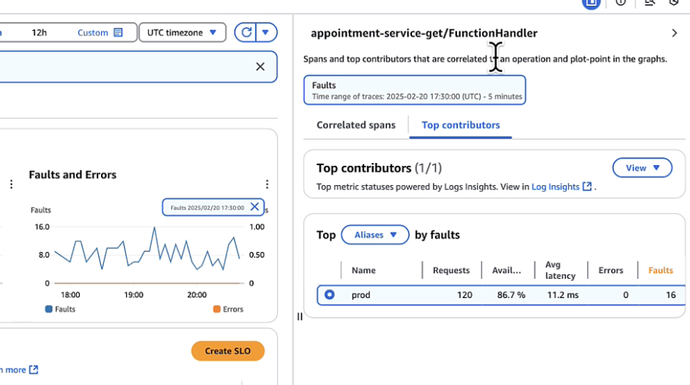Toggle the Errors legend series
690x385 pixels.
coord(228,309)
